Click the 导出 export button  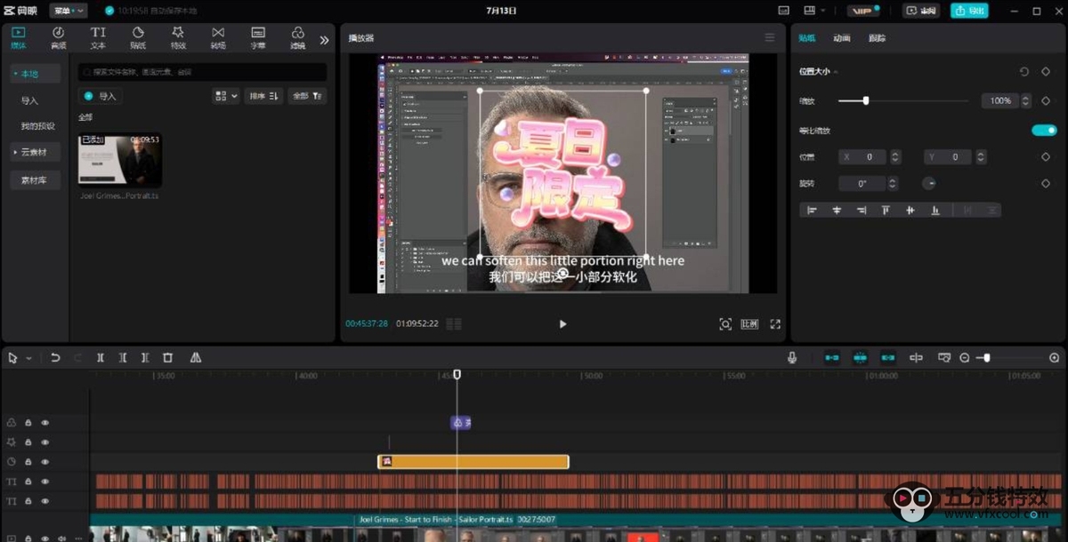pyautogui.click(x=969, y=11)
